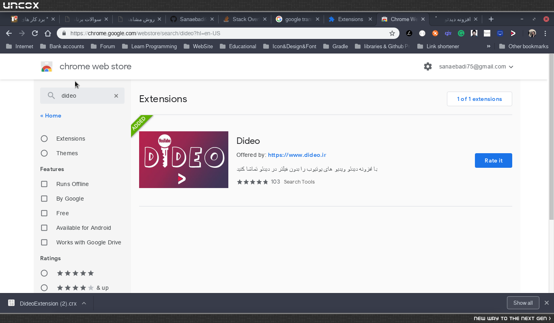This screenshot has height=323, width=554.
Task: Go back to the previous page
Action: click(x=9, y=33)
